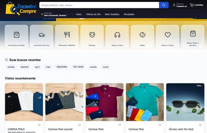
Task: Open the sunglasses product thumbnail
Action: pyautogui.click(x=185, y=102)
